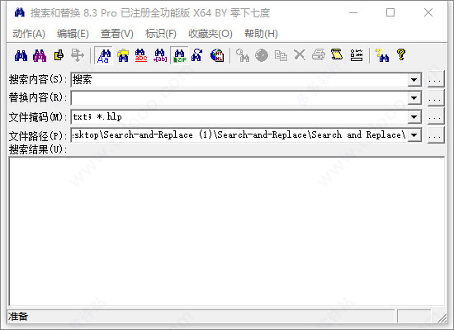Image resolution: width=454 pixels, height=330 pixels.
Task: Click the 准备 status bar text
Action: (18, 316)
